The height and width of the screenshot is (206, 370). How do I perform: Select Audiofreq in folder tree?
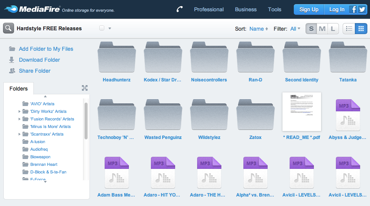(39, 149)
